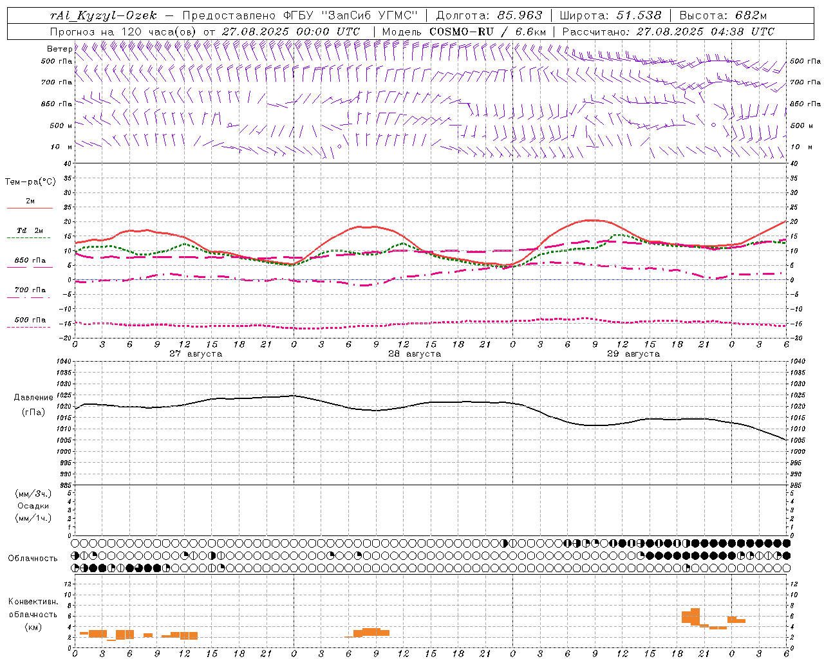Click the Тем-ра(°C) axis title
Viewport: 824px width, 659px height.
tap(30, 182)
